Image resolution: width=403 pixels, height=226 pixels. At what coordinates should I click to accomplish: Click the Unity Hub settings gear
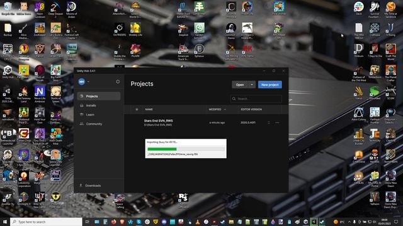coord(118,82)
